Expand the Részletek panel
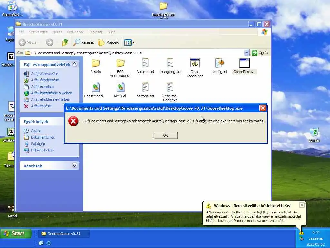The image size is (330, 248). click(x=75, y=165)
